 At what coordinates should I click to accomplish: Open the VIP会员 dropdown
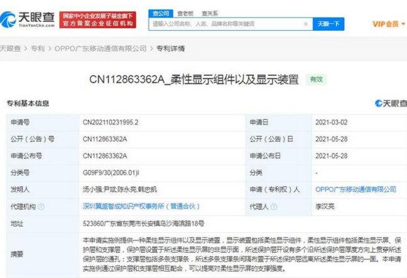[389, 24]
